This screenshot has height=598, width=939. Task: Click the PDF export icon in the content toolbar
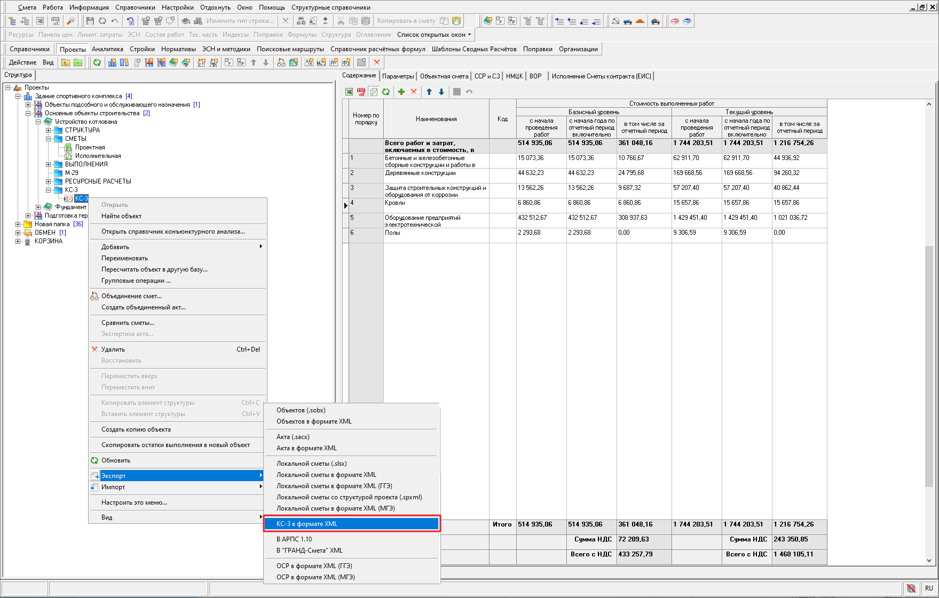coord(361,92)
